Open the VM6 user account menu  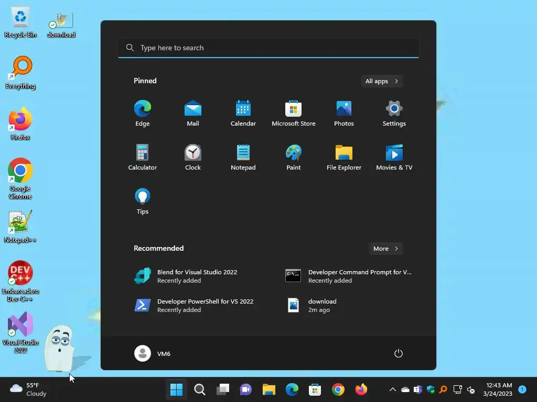pyautogui.click(x=153, y=353)
